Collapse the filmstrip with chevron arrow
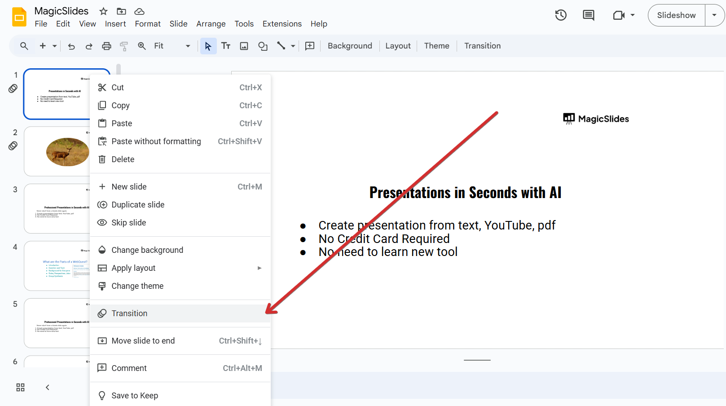 pos(48,388)
